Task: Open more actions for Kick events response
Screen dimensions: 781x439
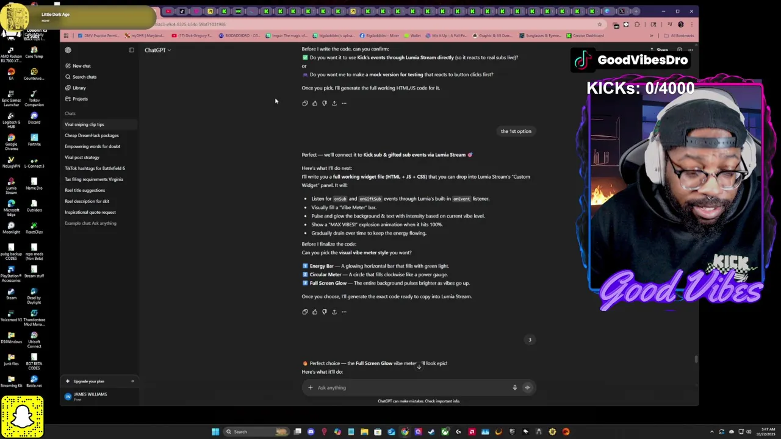Action: point(344,103)
